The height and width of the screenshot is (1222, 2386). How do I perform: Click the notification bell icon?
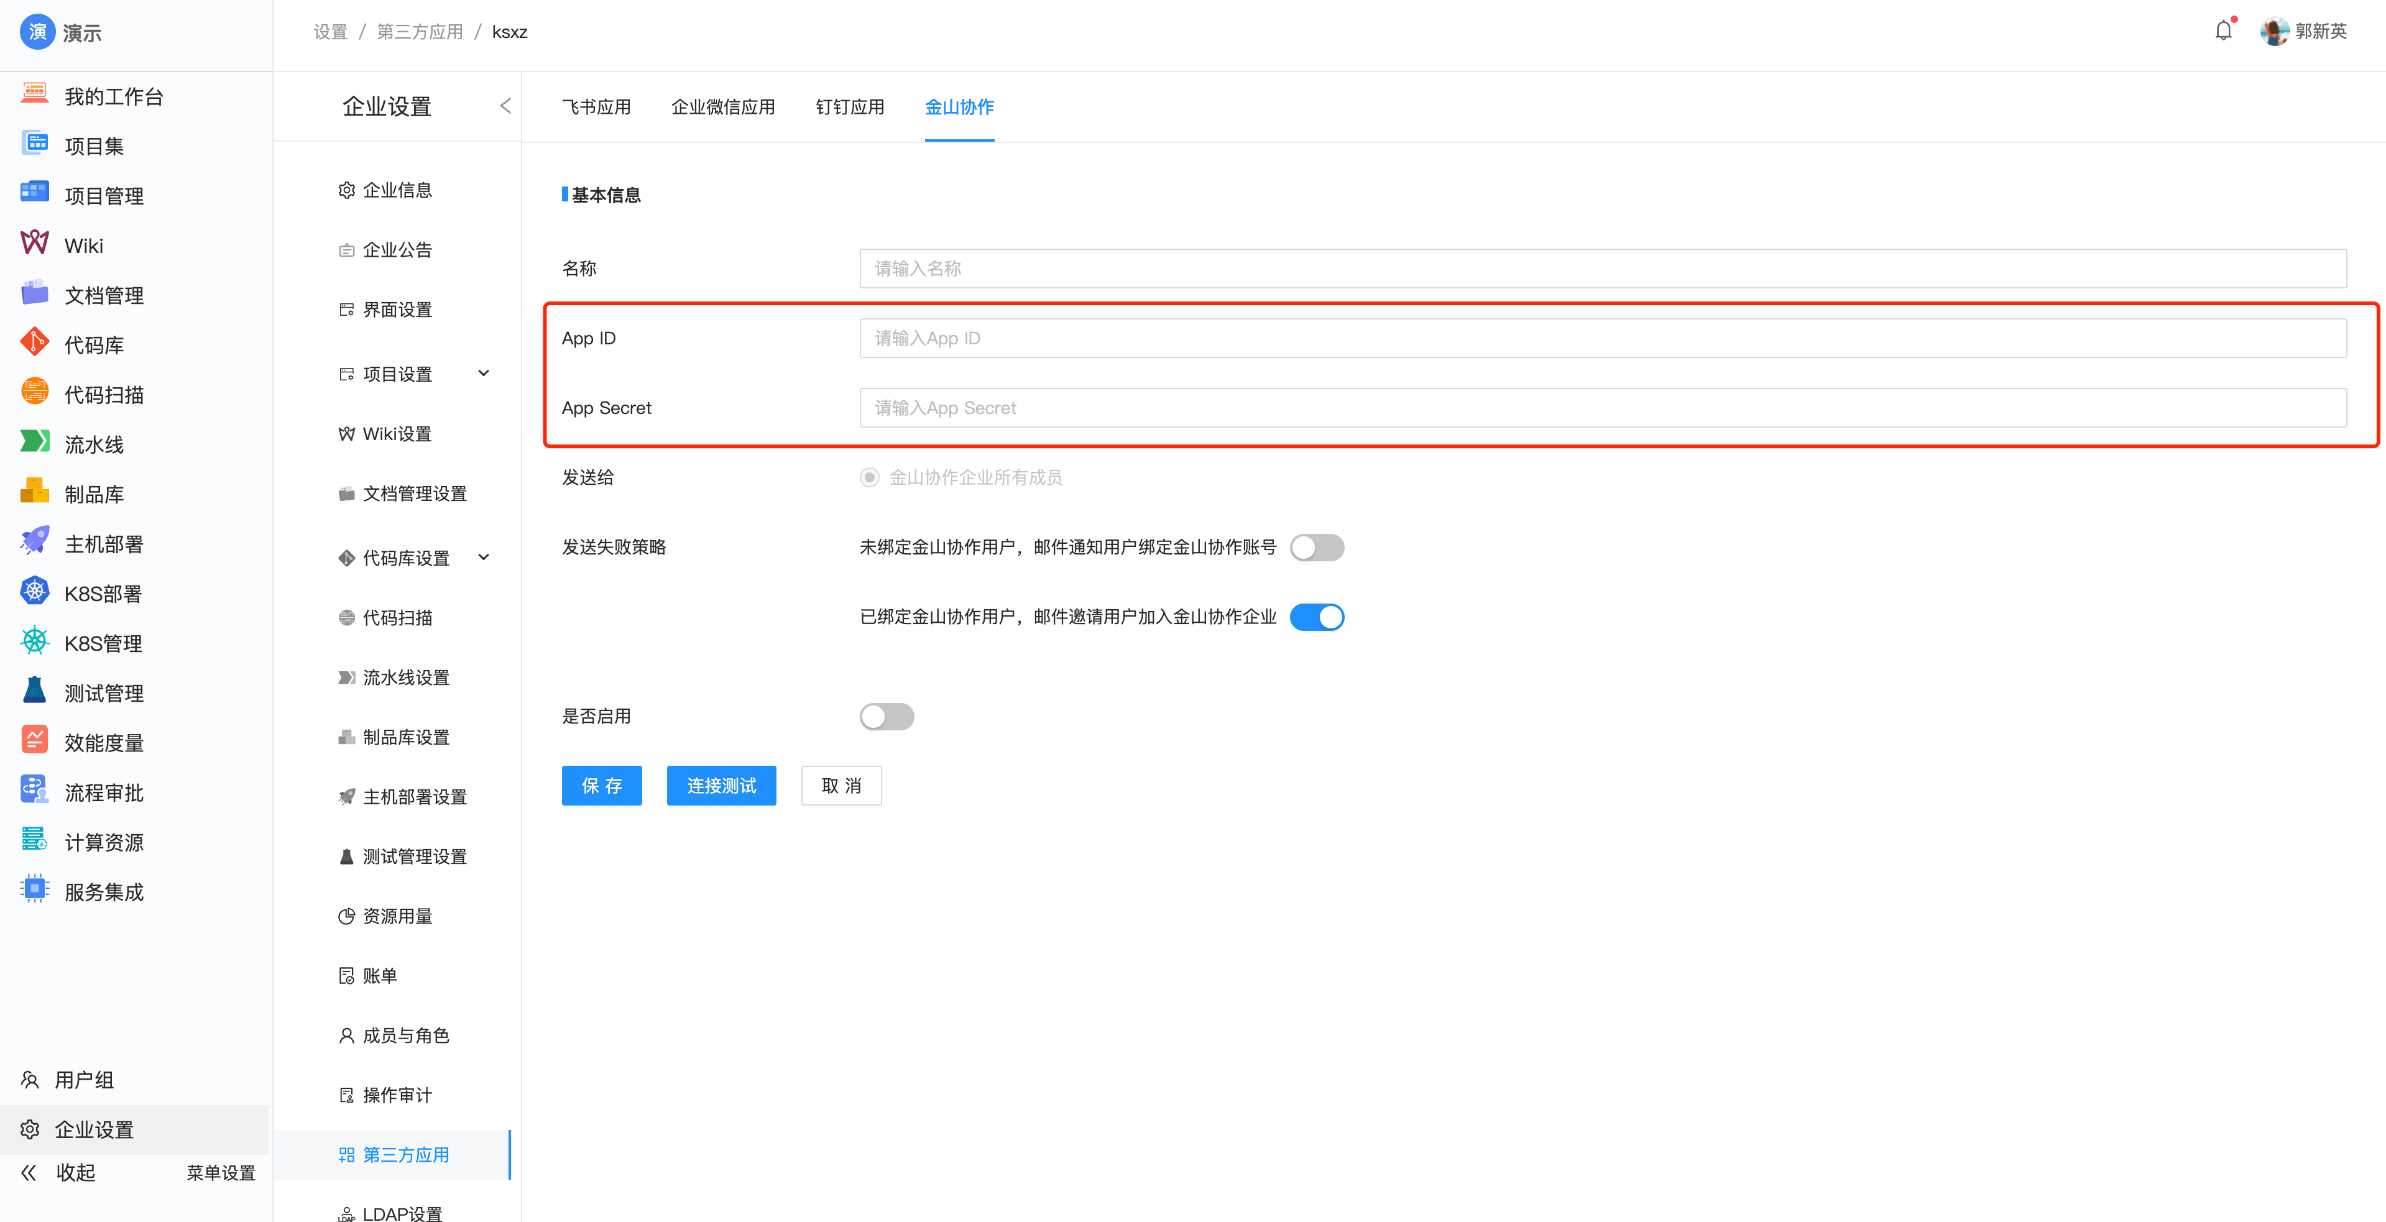point(2224,30)
